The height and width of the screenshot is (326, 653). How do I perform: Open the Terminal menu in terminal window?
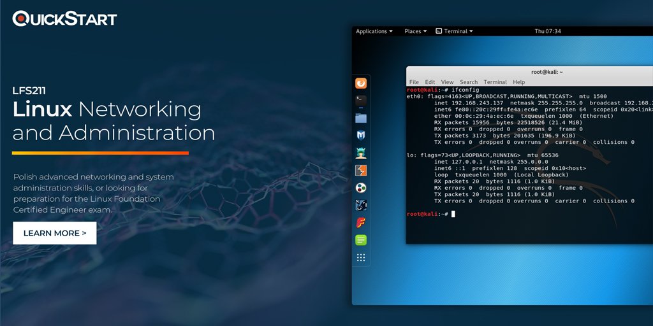[x=495, y=82]
